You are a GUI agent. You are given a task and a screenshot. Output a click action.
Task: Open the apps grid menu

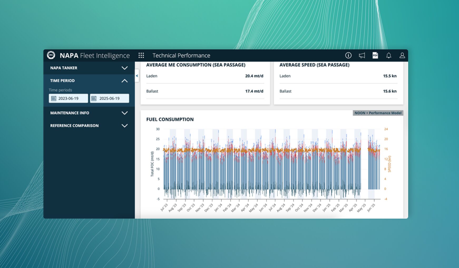pos(141,55)
